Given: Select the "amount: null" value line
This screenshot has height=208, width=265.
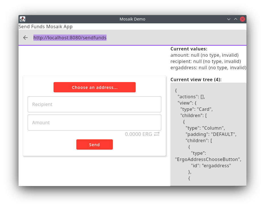Looking at the screenshot, I should [x=204, y=55].
